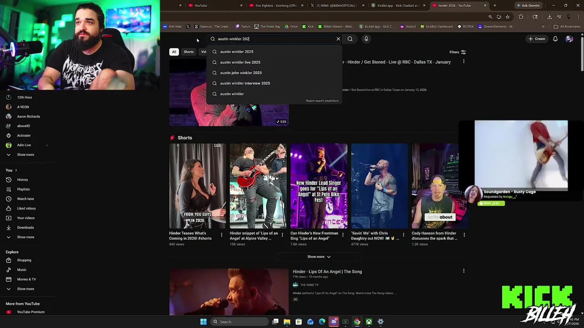584x328 pixels.
Task: Open File Explorer from the taskbar
Action: click(x=287, y=322)
